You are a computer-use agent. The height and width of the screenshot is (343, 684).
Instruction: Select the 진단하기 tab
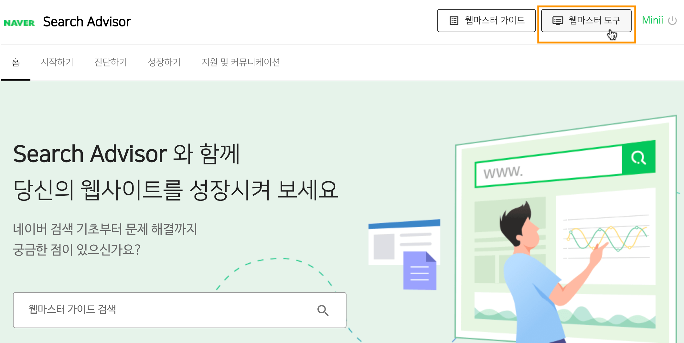pos(111,62)
